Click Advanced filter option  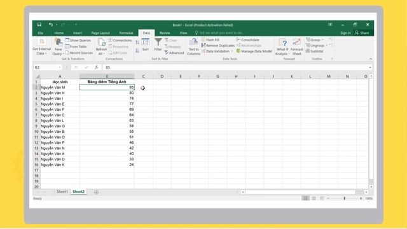(174, 53)
